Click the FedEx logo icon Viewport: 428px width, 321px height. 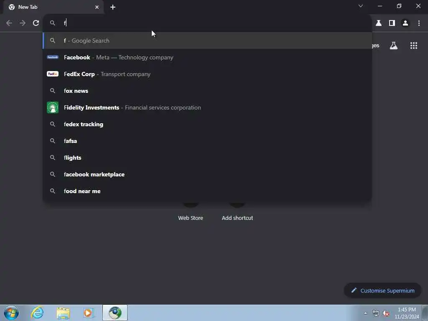53,74
